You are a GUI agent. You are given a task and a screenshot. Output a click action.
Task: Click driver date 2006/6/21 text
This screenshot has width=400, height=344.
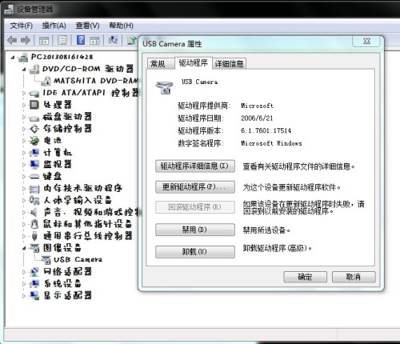(x=257, y=118)
